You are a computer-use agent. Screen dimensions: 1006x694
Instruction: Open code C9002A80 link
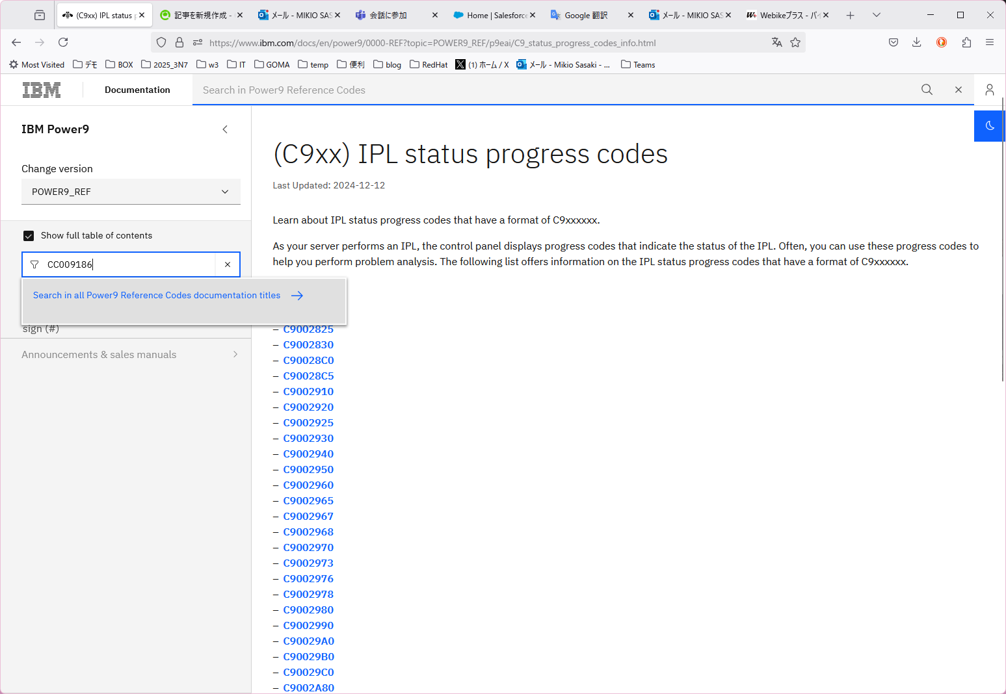[308, 688]
